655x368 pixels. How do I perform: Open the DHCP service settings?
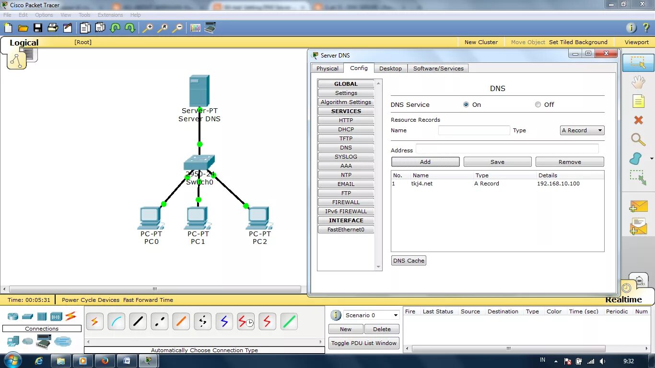[x=346, y=129]
